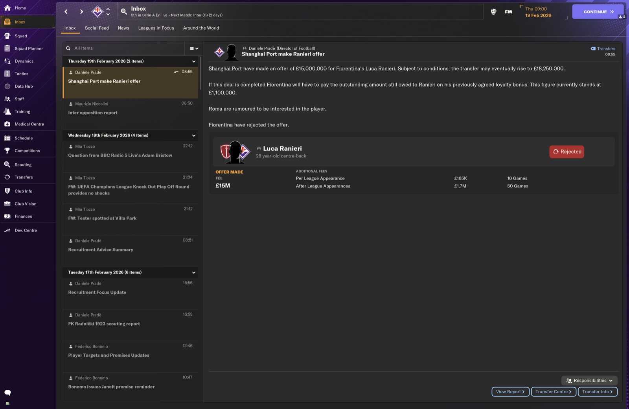Image resolution: width=629 pixels, height=409 pixels.
Task: Open the Luca Ranieri player link
Action: tap(282, 148)
